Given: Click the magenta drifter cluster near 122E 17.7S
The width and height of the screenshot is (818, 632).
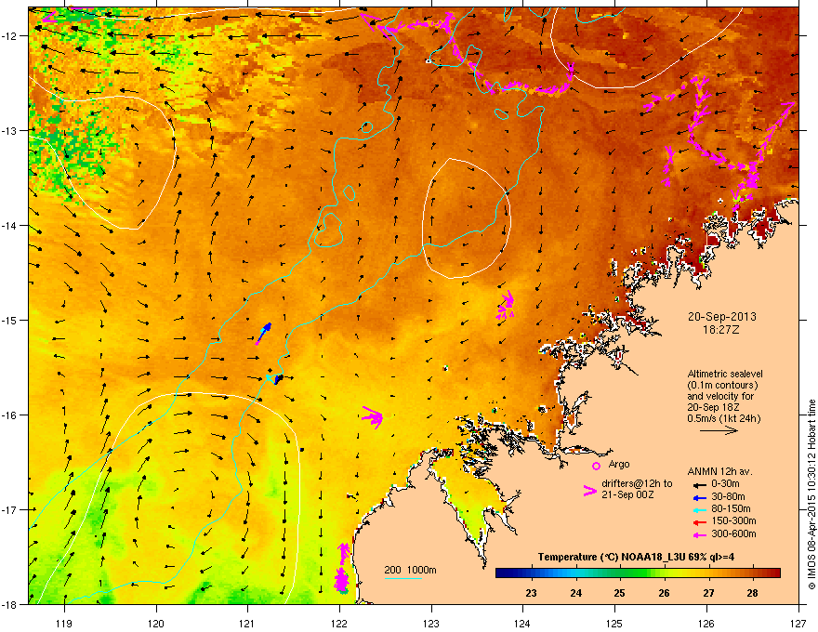Looking at the screenshot, I should [x=342, y=569].
